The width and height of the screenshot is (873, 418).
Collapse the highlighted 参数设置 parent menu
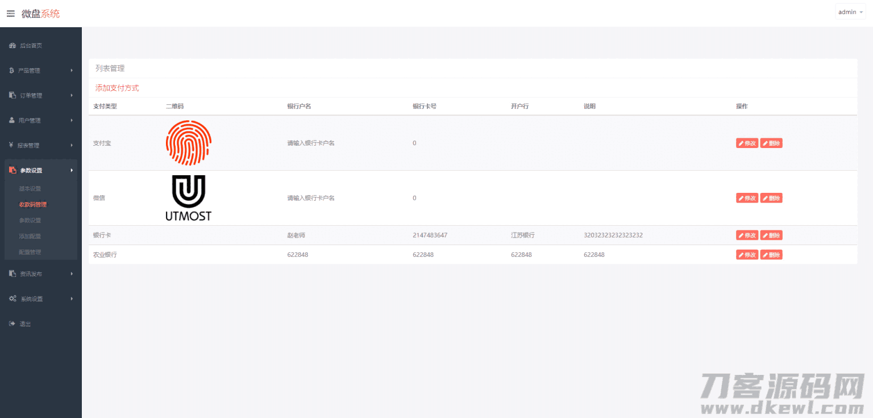pyautogui.click(x=41, y=170)
